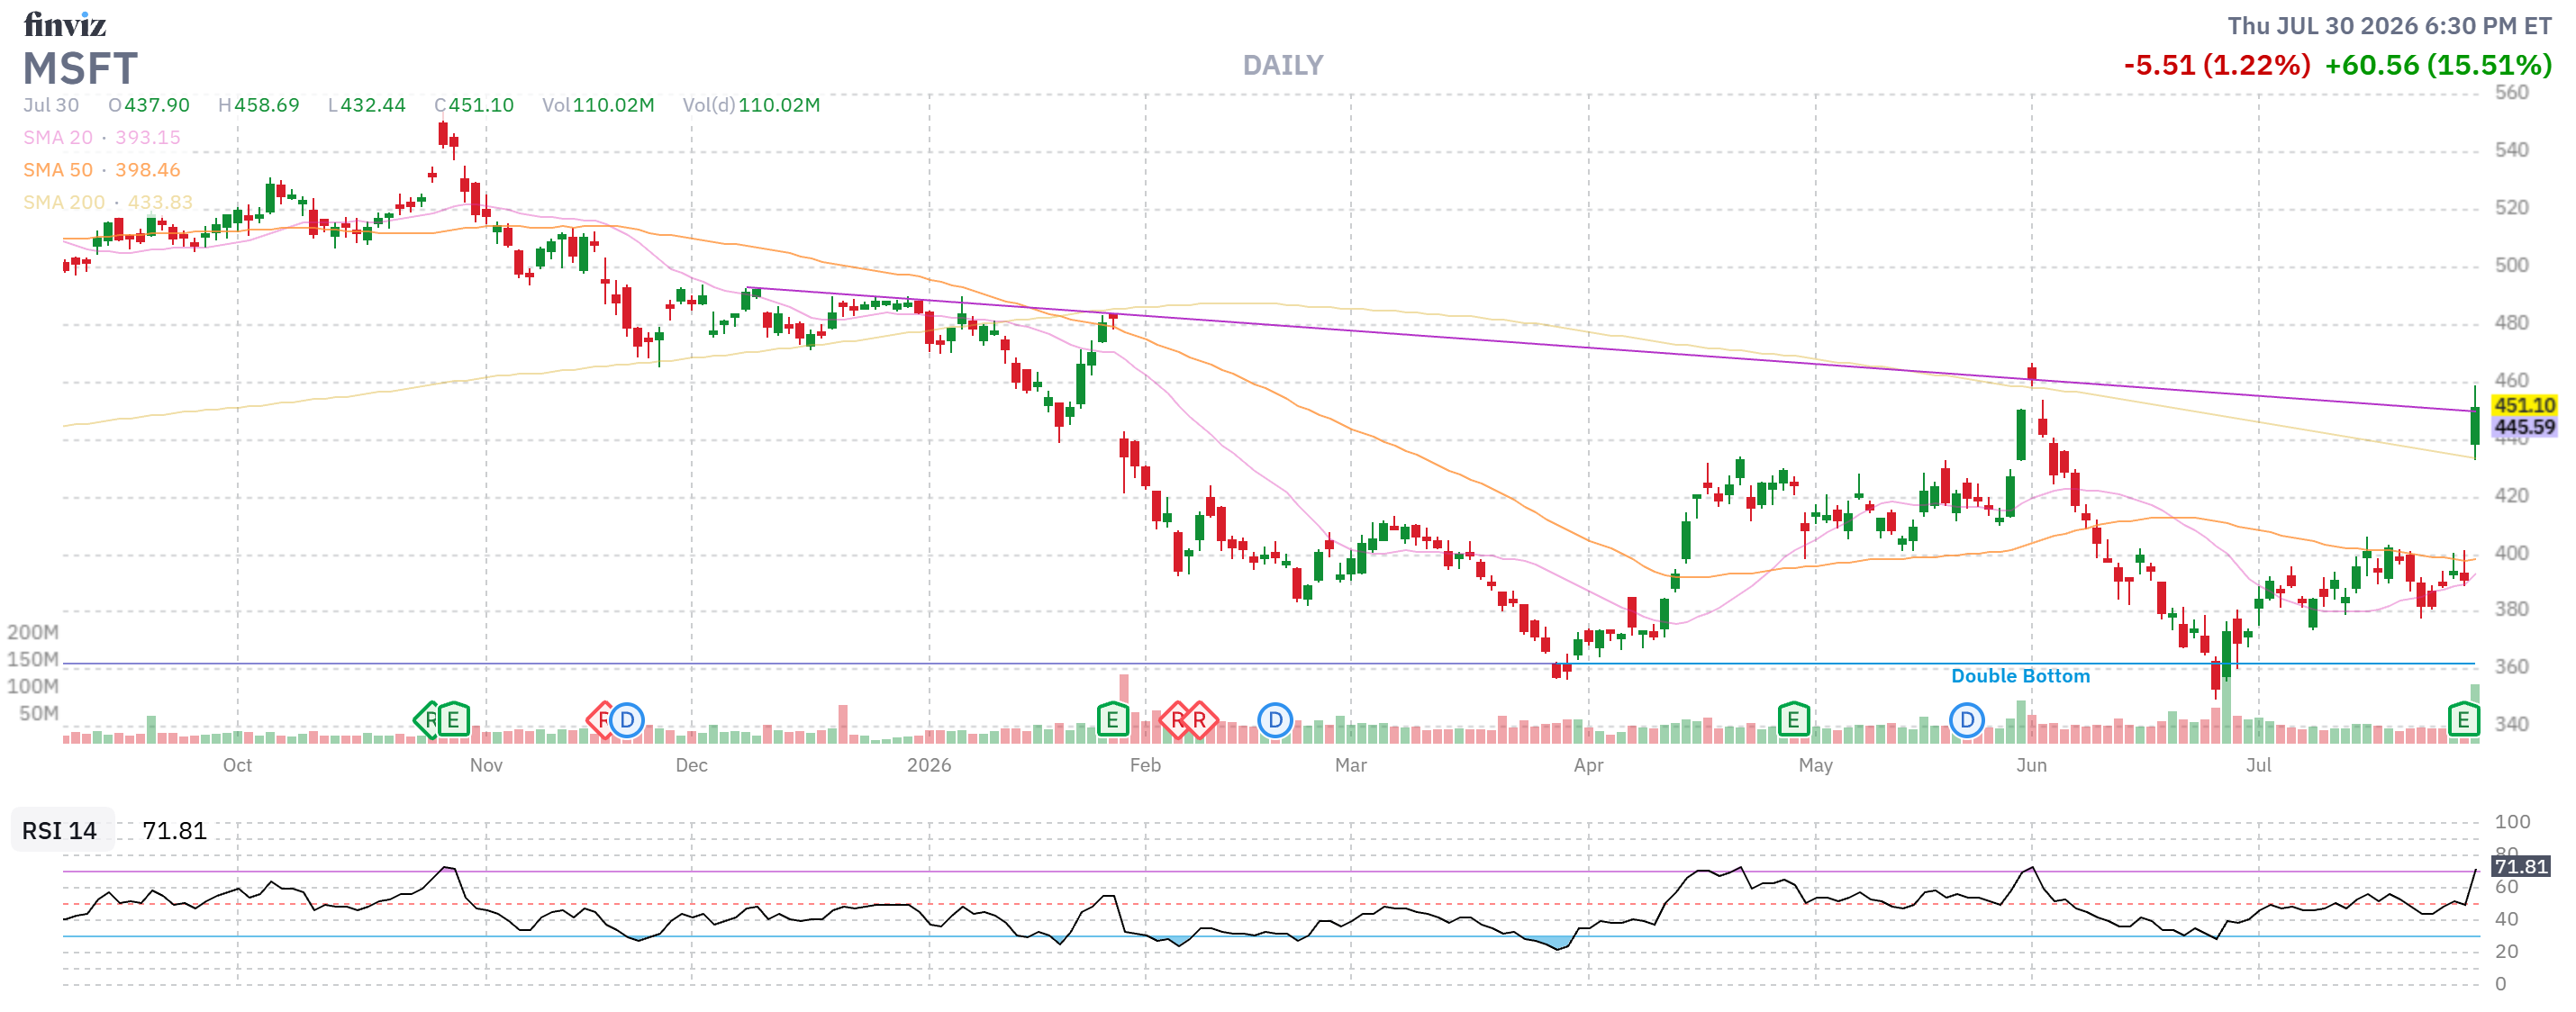The width and height of the screenshot is (2576, 1012).
Task: Select the blue D dividend marker before June
Action: pos(1967,719)
